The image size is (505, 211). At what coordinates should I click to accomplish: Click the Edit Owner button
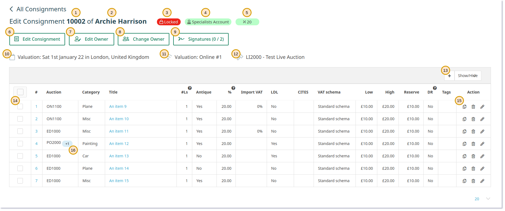tap(91, 39)
